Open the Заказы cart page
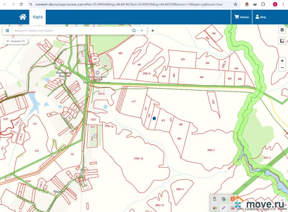Screen dimensions: 288x212 click(x=241, y=17)
